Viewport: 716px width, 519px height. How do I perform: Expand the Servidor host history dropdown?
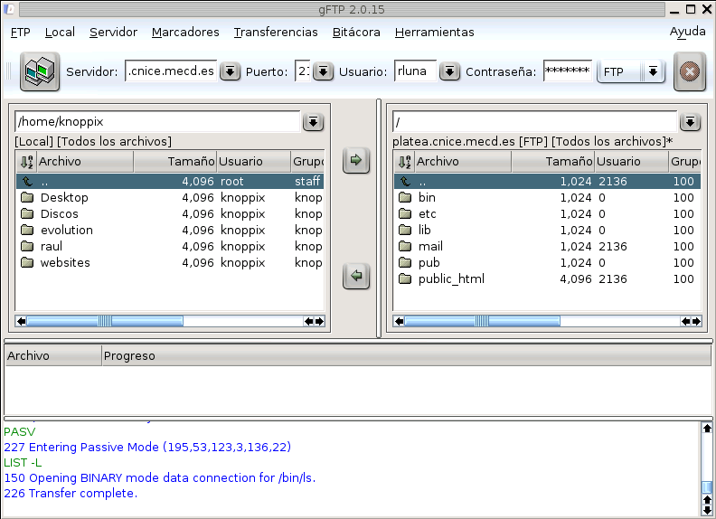point(230,71)
